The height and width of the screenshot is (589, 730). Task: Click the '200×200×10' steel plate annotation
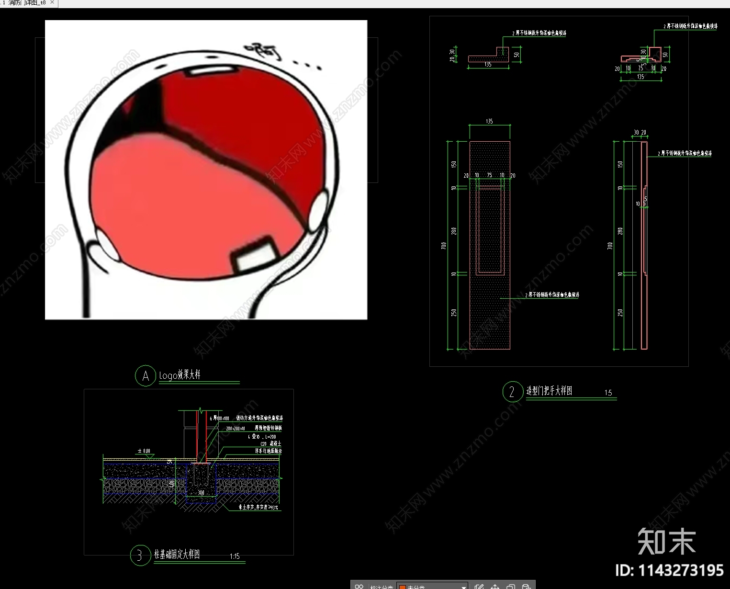[235, 428]
